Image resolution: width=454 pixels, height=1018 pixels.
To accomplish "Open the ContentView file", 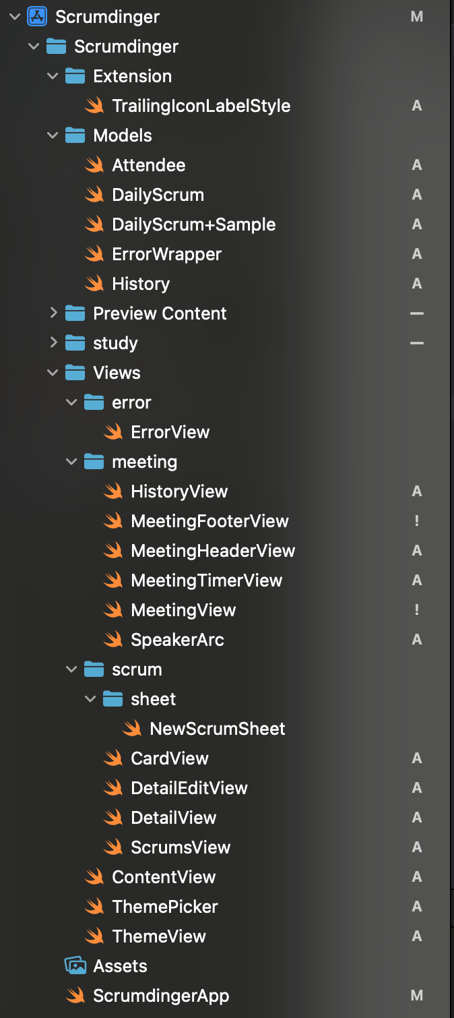I will pyautogui.click(x=164, y=877).
